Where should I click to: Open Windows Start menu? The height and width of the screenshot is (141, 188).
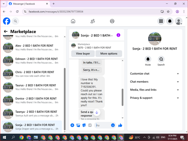click(4, 137)
